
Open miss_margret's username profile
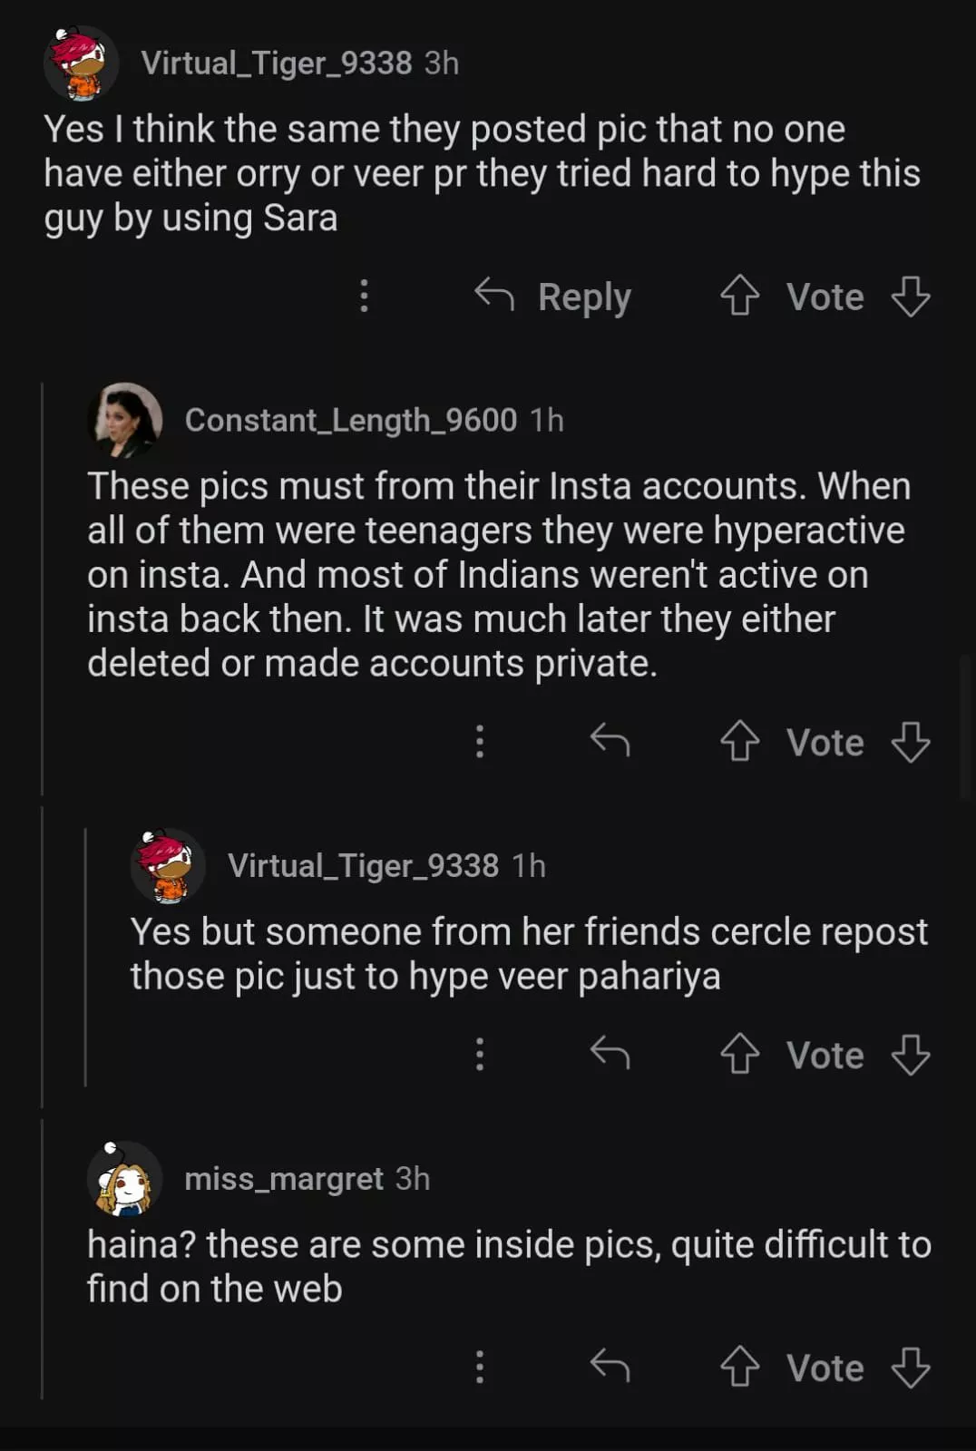283,1178
